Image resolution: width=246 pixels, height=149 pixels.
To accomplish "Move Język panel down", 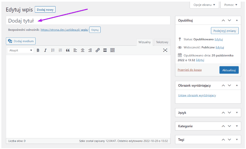I will 229,112.
